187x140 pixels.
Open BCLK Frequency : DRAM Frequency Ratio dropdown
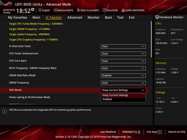(123, 68)
